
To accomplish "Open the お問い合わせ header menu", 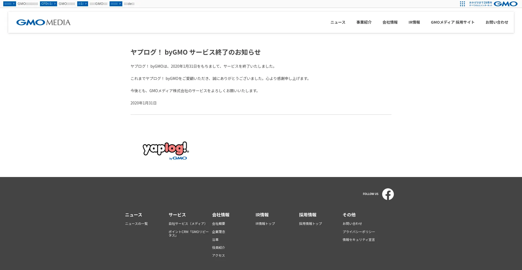I will pos(497,22).
